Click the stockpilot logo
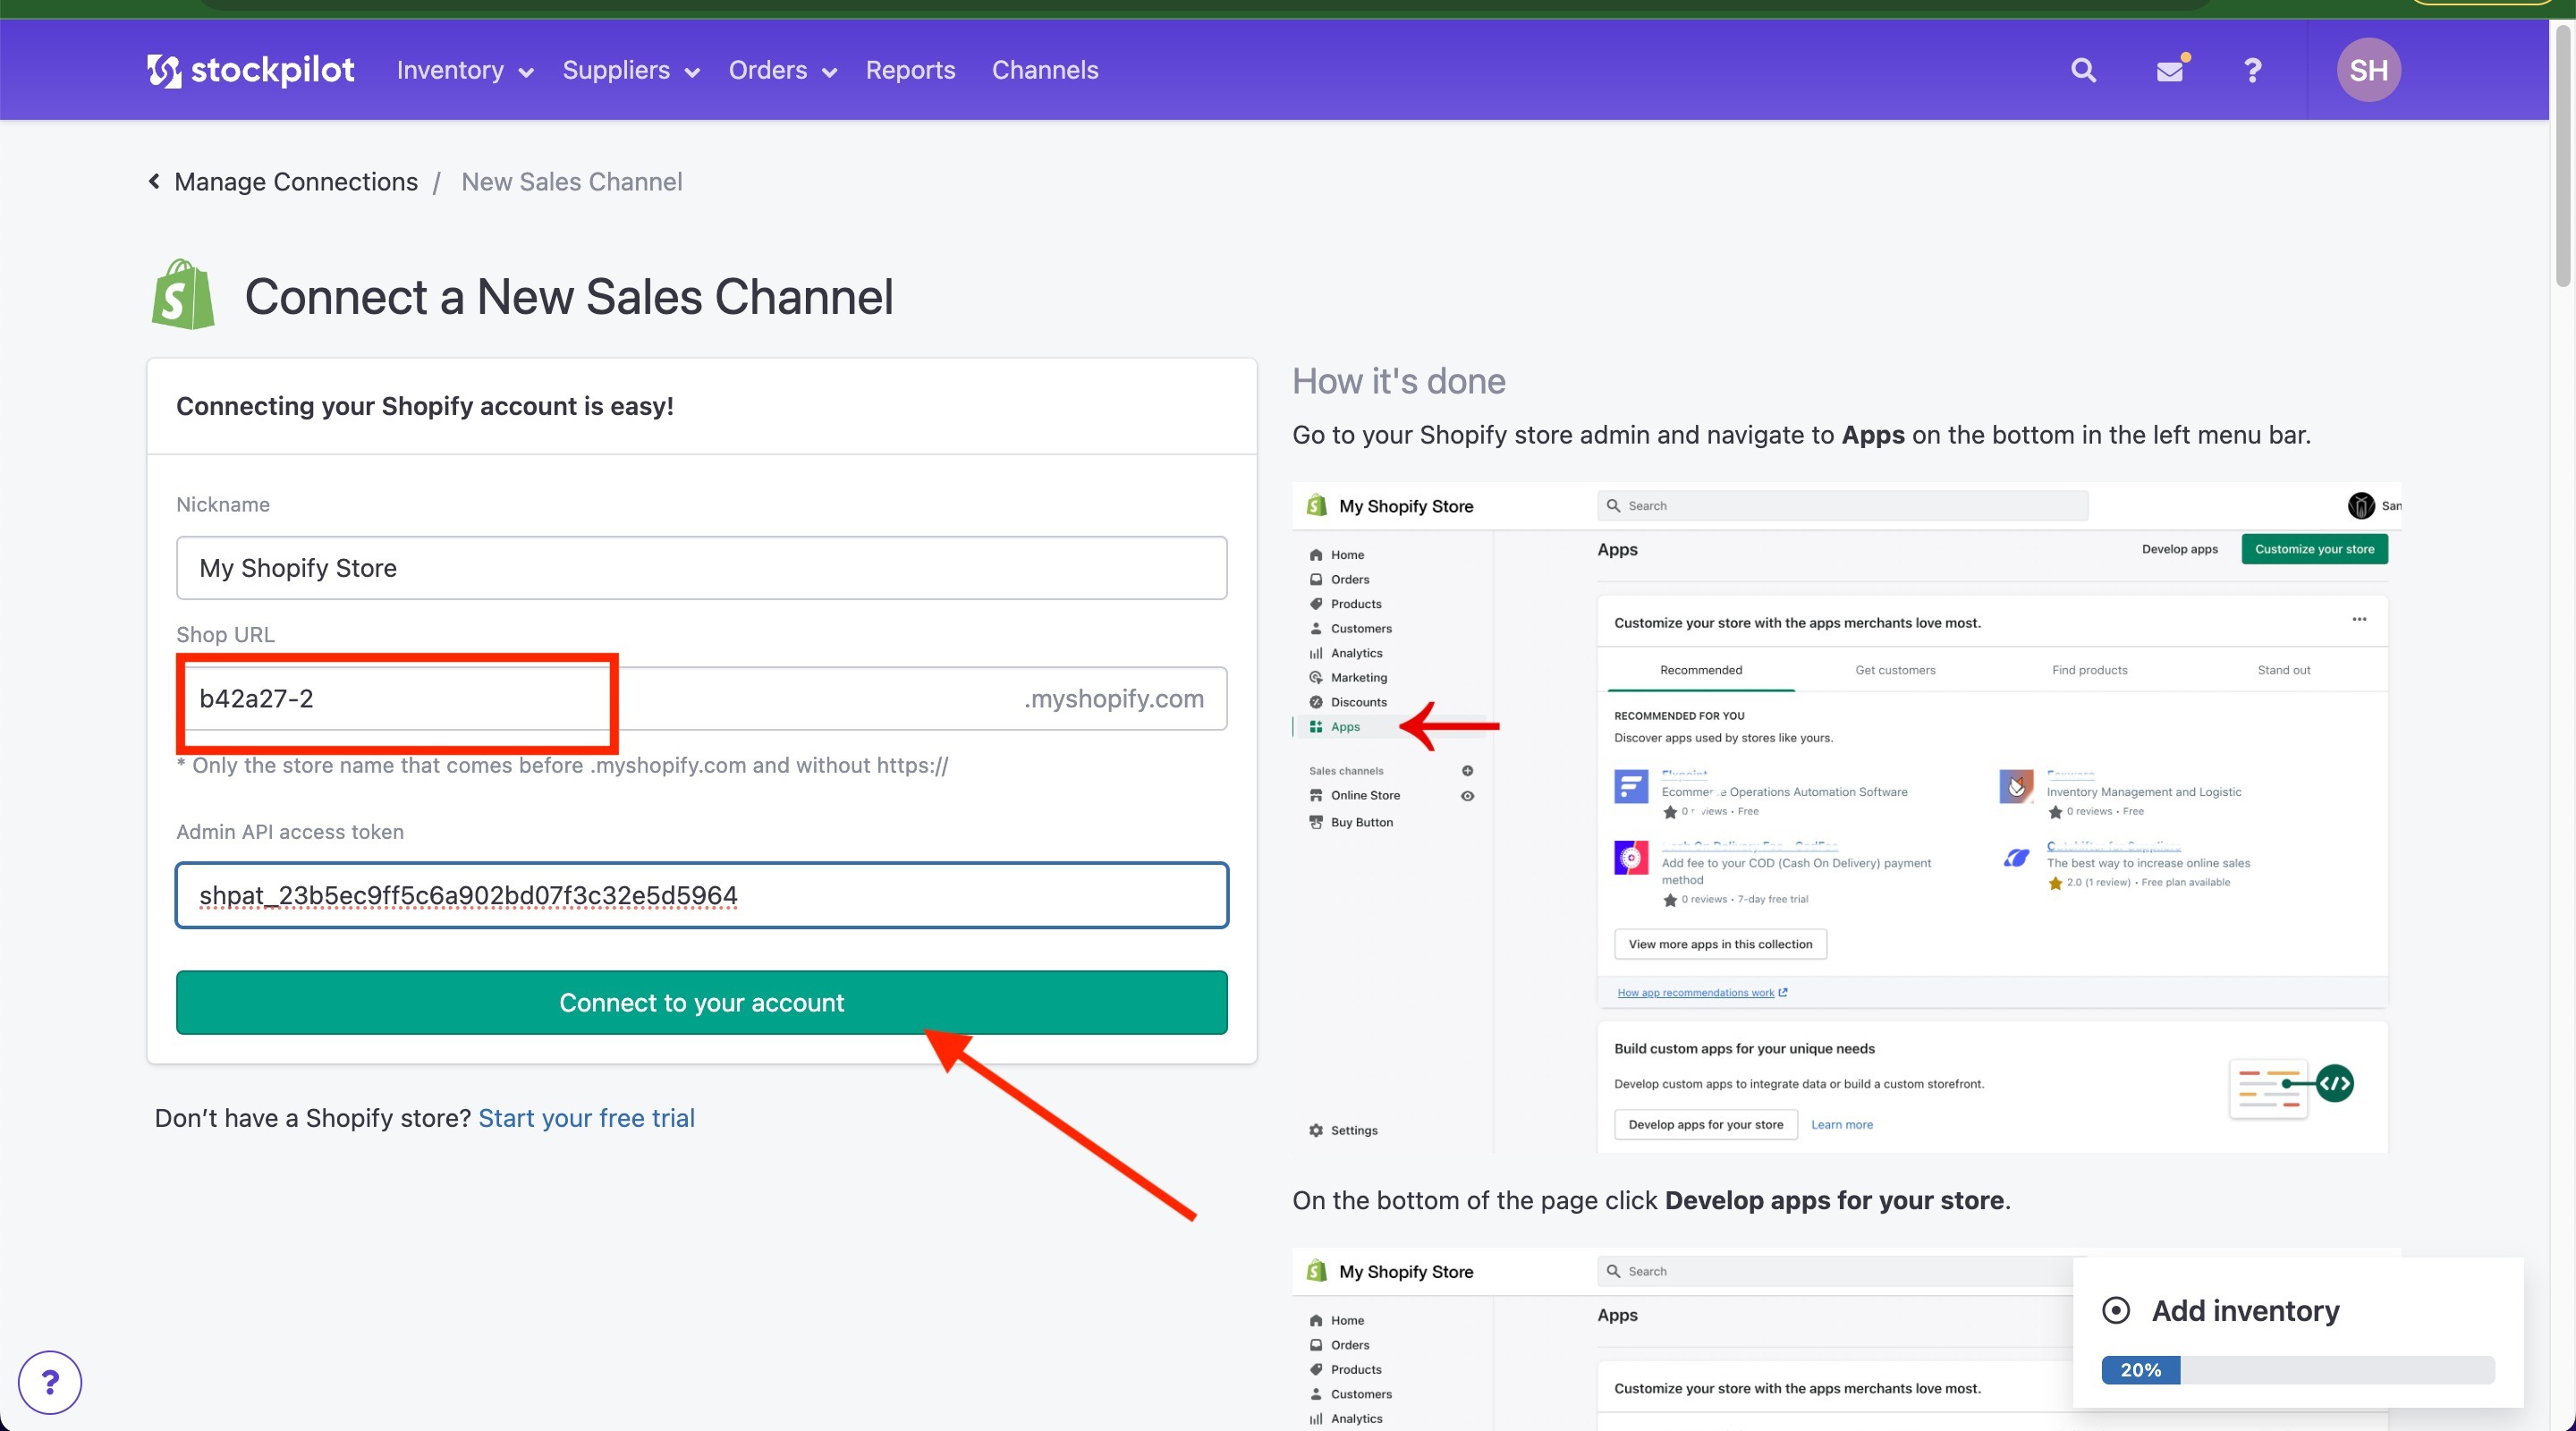This screenshot has height=1431, width=2576. (250, 70)
